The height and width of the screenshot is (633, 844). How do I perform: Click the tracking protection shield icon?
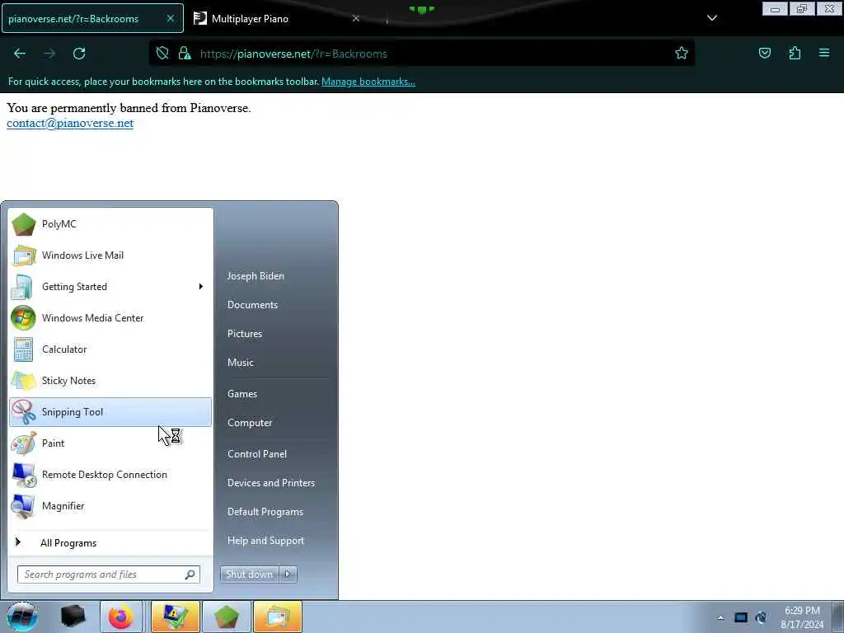(162, 54)
